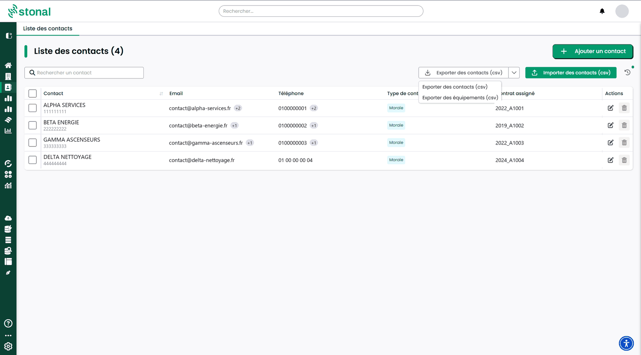Select the Liste des contacts tab

48,28
